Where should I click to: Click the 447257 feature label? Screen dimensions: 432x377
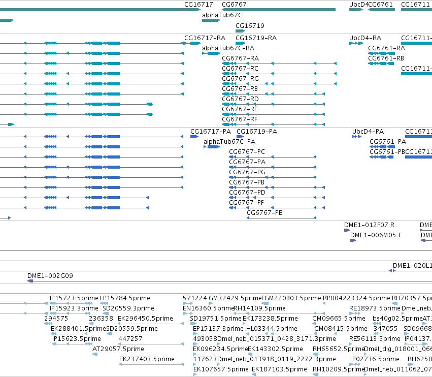(130, 339)
